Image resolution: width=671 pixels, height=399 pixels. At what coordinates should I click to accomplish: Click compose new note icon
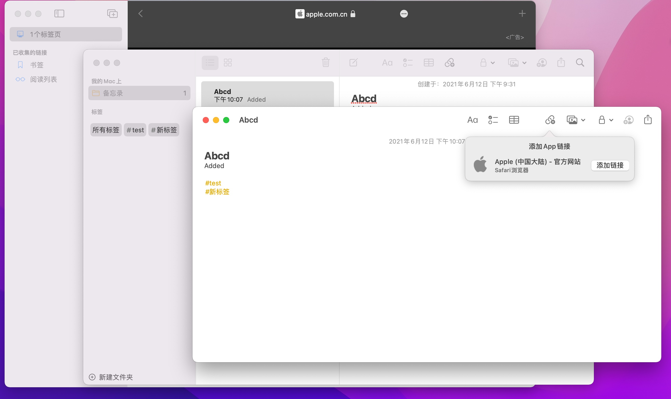[x=353, y=63]
